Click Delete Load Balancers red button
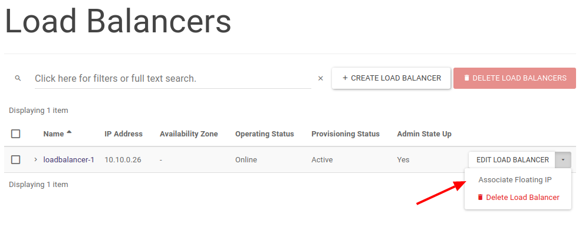The image size is (579, 227). tap(515, 78)
